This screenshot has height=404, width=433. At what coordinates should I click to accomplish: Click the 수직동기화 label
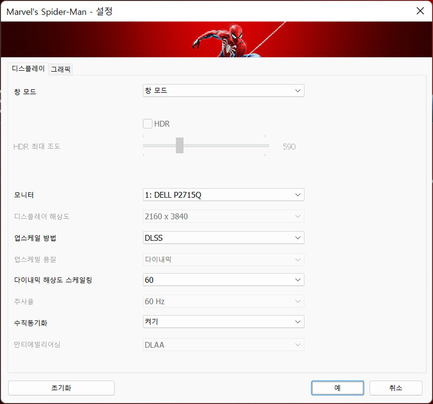pos(31,323)
